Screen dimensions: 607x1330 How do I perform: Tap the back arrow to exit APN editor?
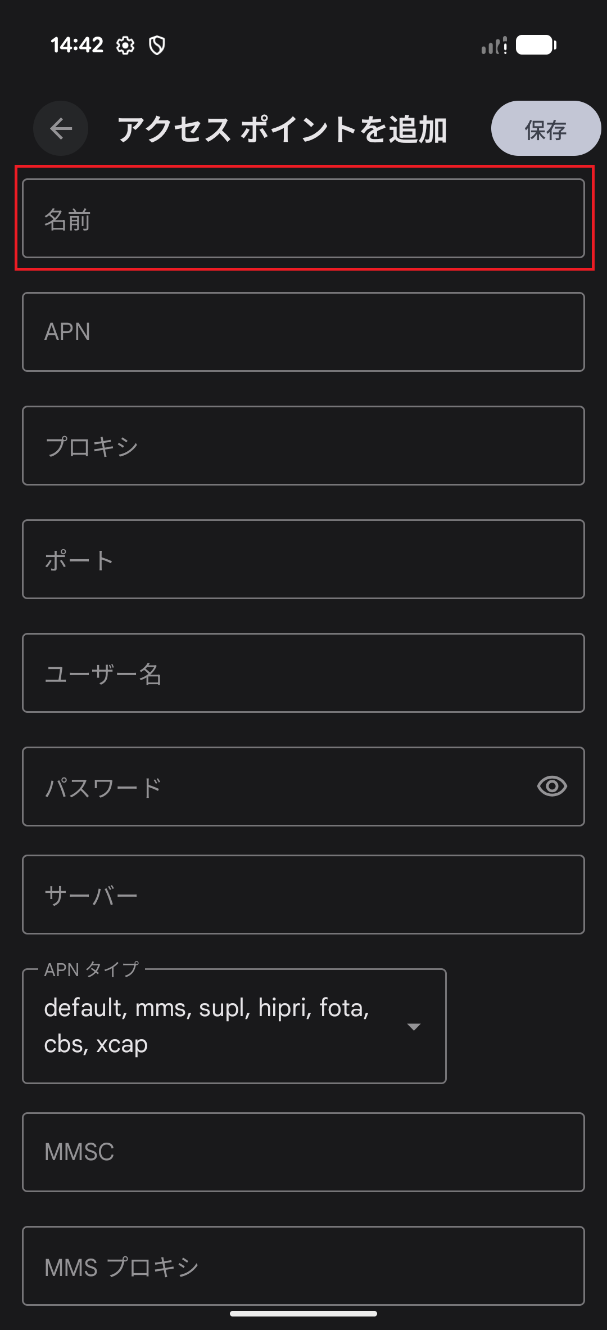pyautogui.click(x=60, y=128)
